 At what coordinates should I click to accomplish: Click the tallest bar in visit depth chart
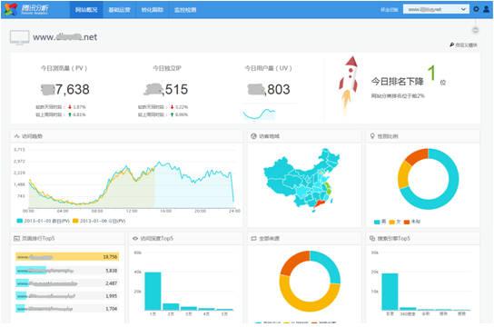click(x=153, y=291)
